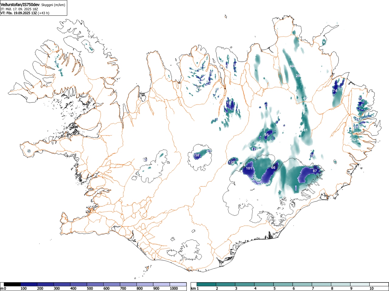Pick the palest 9–10 km legend swatch

click(360, 284)
